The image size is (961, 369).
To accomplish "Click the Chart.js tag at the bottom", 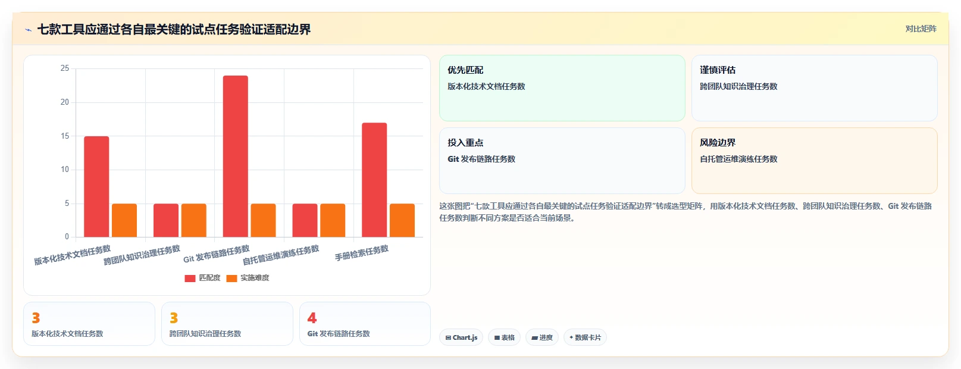I will [461, 337].
